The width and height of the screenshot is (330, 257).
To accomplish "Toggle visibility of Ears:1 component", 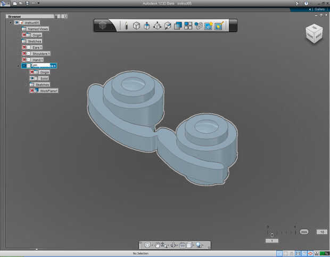I will [24, 47].
